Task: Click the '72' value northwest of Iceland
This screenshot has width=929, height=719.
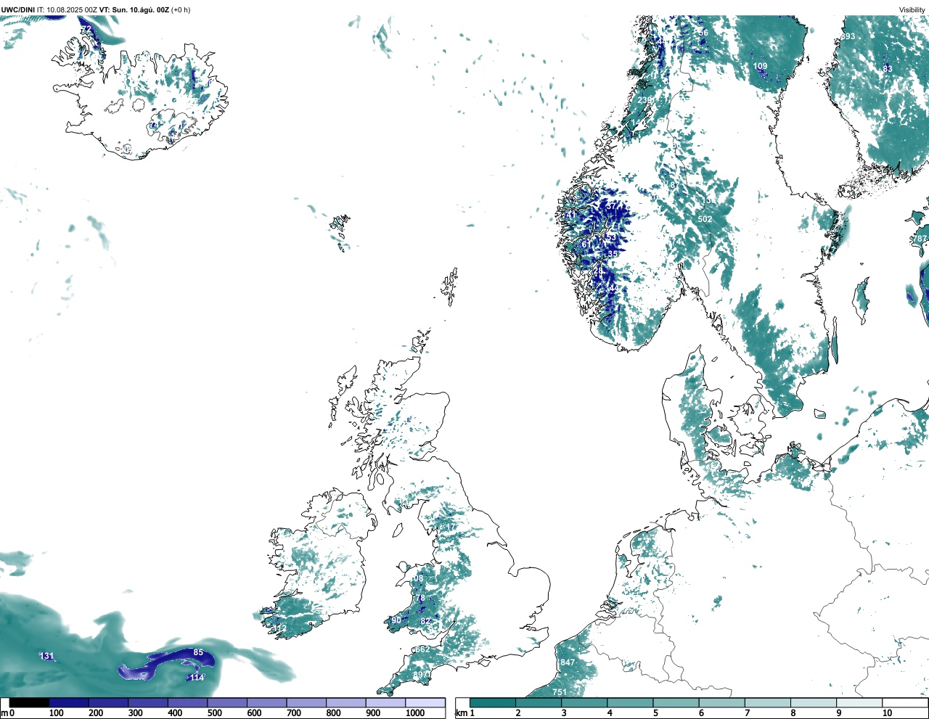Action: [87, 29]
